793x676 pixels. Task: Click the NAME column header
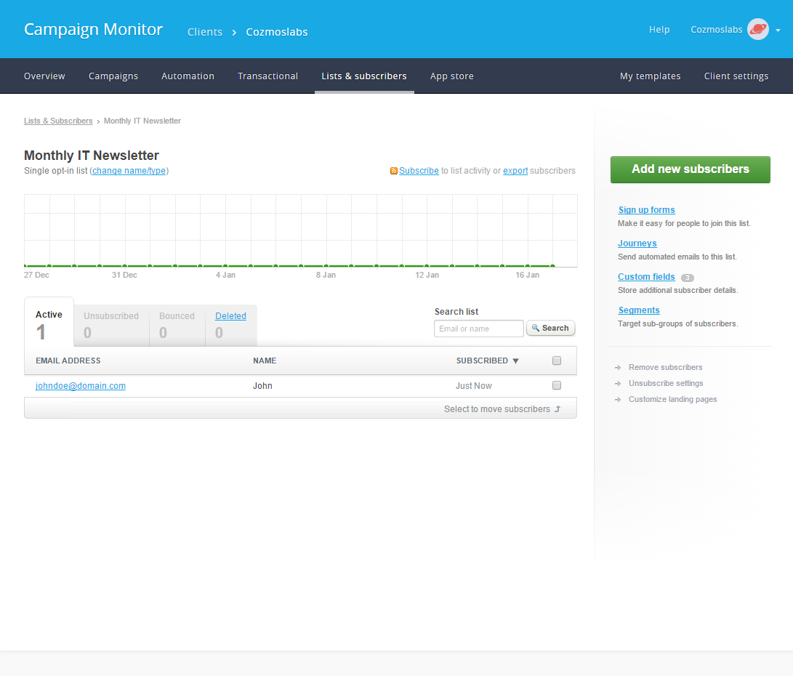point(265,361)
